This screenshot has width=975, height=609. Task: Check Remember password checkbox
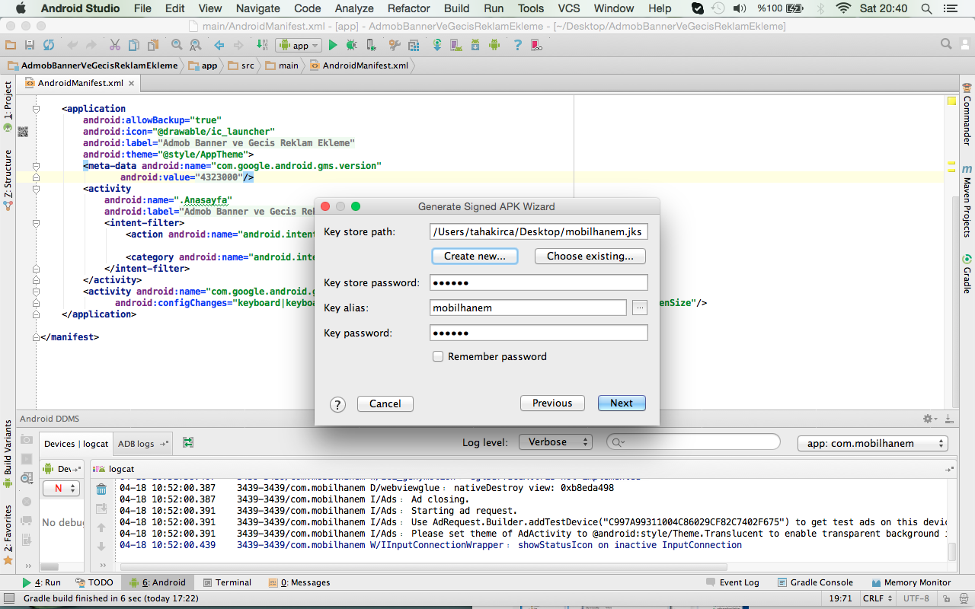[438, 356]
